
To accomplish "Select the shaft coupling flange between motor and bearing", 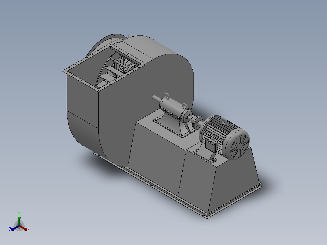I will pos(198,122).
